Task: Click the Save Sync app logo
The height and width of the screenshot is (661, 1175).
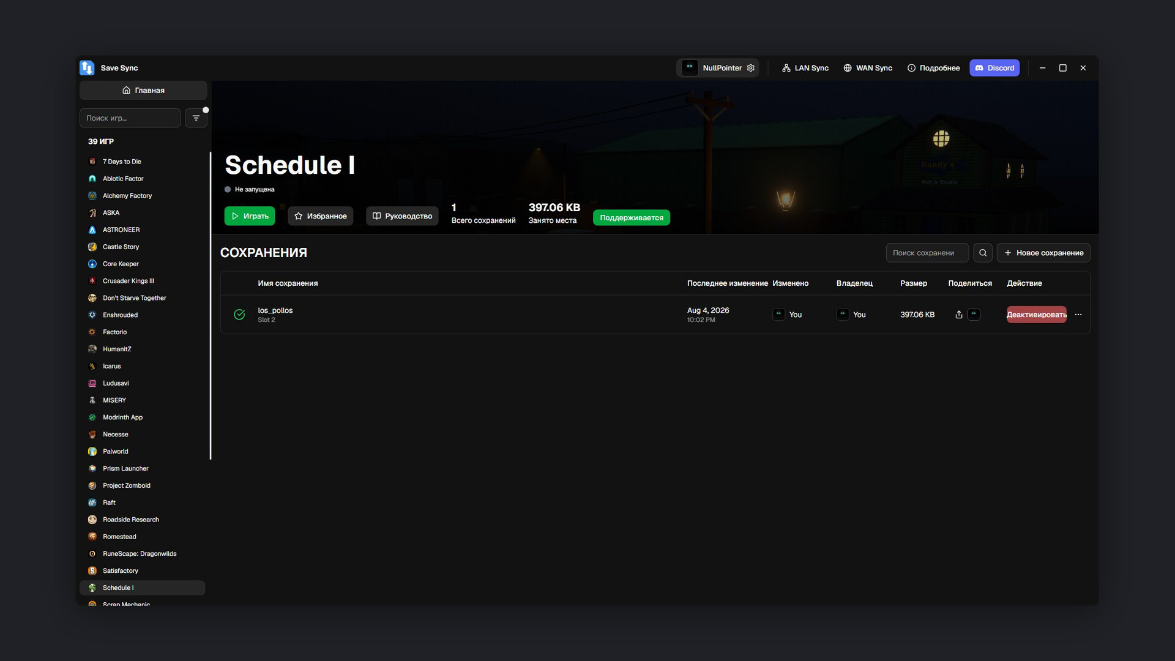Action: coord(87,68)
